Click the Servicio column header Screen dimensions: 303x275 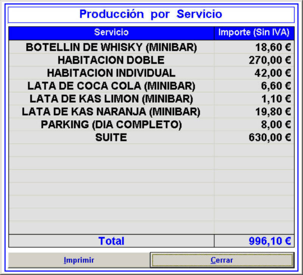pos(111,33)
